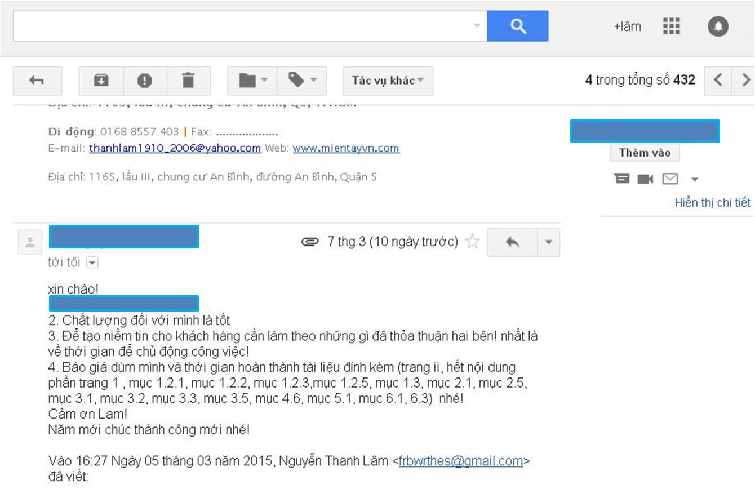Star the 7 thg 3 message
This screenshot has width=755, height=489.
click(472, 242)
